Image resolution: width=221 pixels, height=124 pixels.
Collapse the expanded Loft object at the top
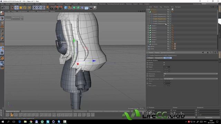tap(148, 12)
